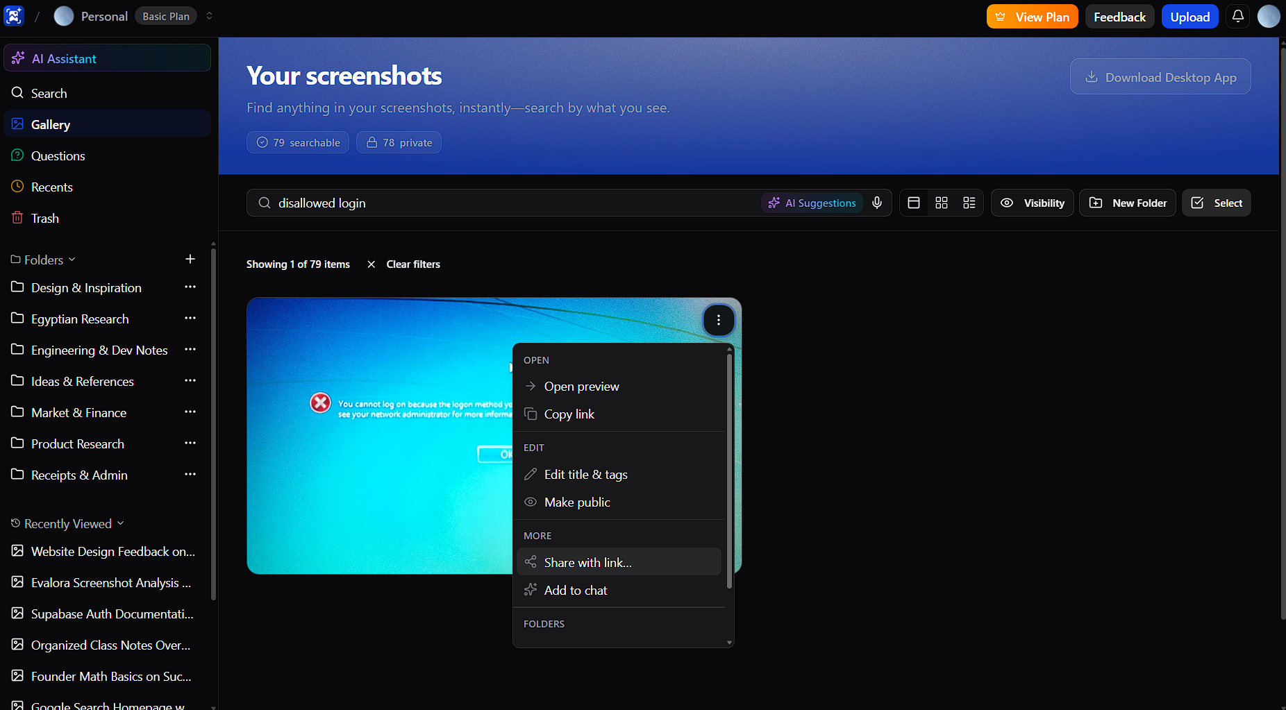Screen dimensions: 1286x710
Task: Open AI Suggestions in the search bar
Action: 812,203
